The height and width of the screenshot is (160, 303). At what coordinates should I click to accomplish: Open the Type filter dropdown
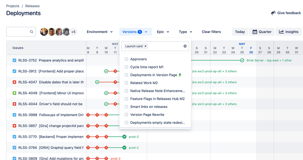(185, 32)
